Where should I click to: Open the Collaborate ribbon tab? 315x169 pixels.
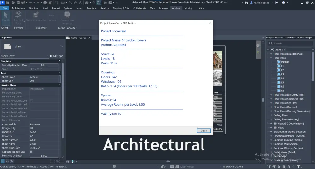click(x=140, y=8)
